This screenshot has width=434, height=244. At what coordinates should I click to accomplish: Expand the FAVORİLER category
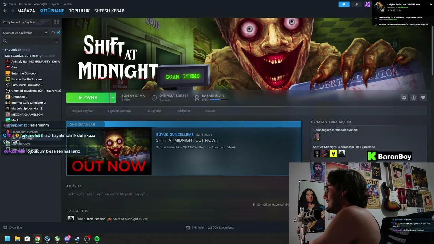pos(3,50)
